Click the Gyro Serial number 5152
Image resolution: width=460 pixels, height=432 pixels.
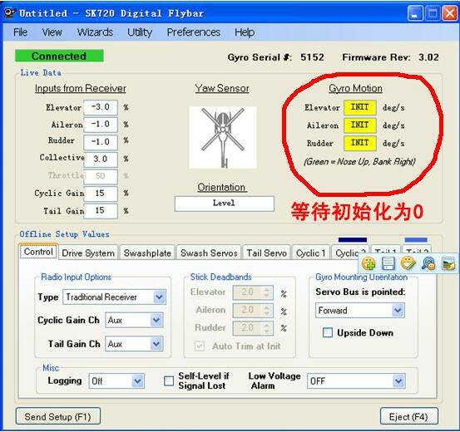coord(312,57)
